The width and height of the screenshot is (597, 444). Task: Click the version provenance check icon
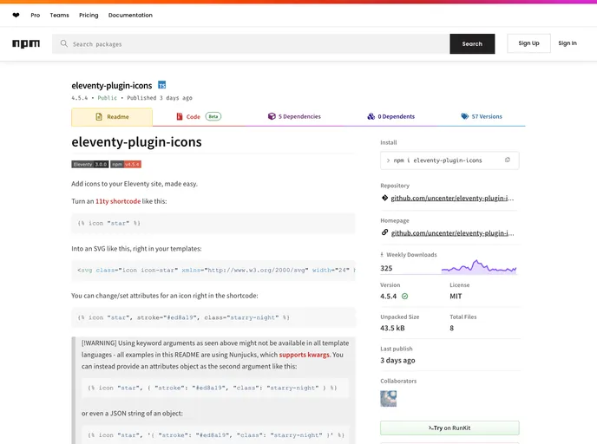[404, 296]
